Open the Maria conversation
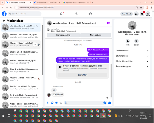 point(21,62)
